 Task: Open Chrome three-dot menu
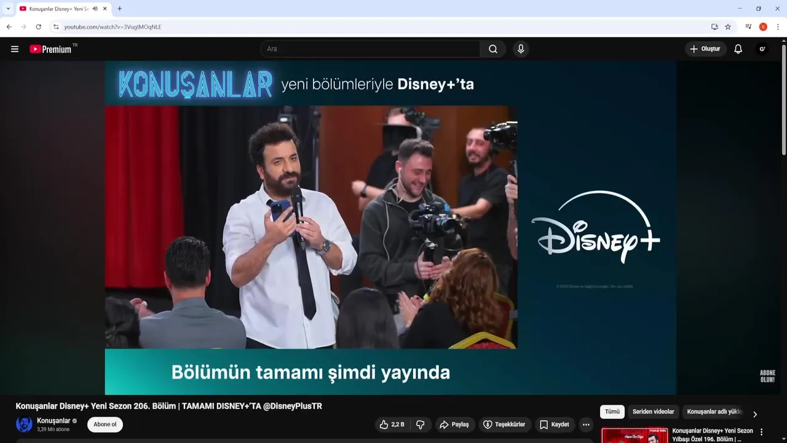(x=778, y=27)
